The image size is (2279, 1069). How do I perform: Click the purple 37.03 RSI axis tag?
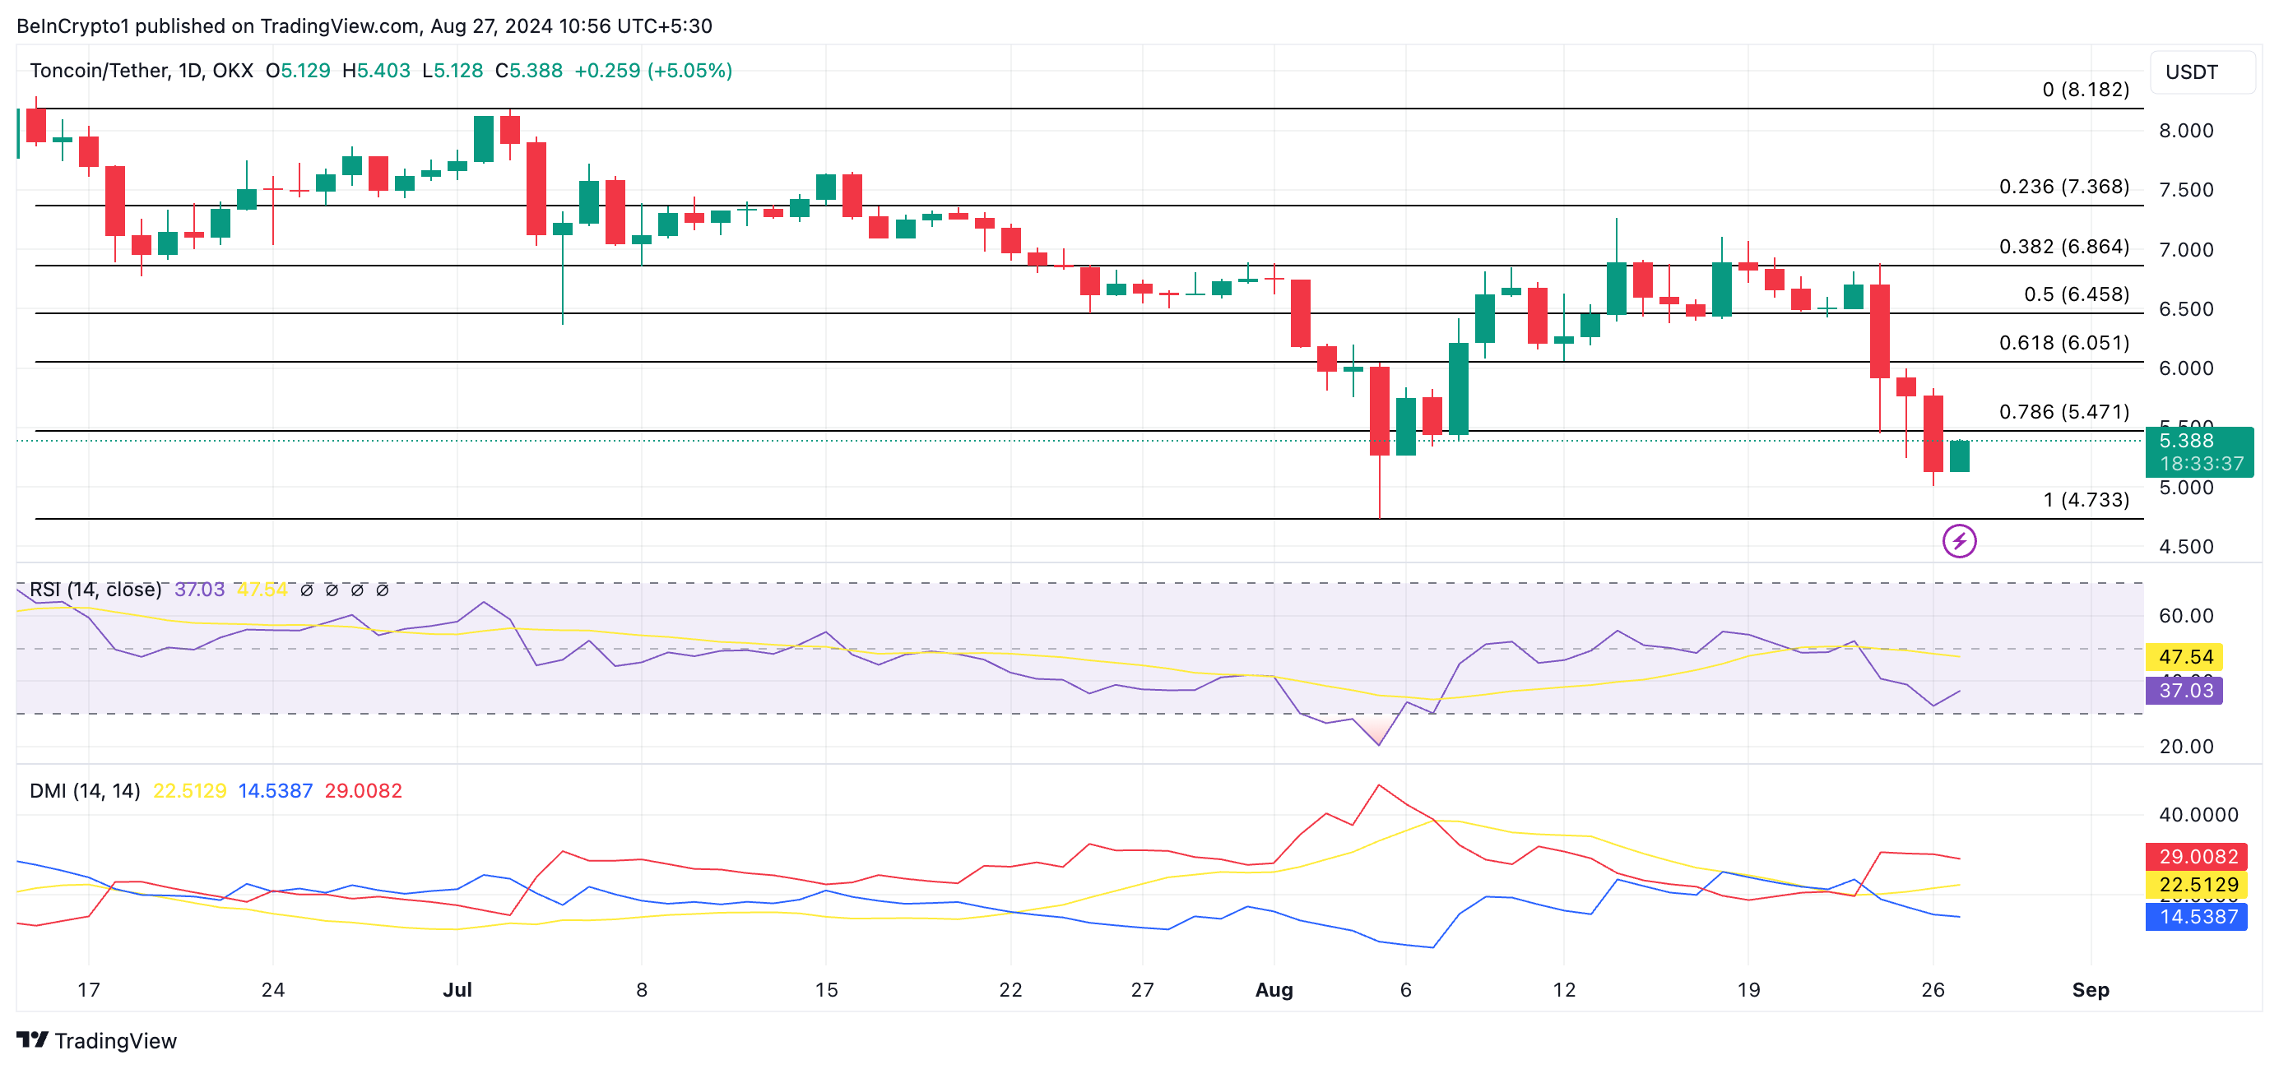coord(2184,690)
